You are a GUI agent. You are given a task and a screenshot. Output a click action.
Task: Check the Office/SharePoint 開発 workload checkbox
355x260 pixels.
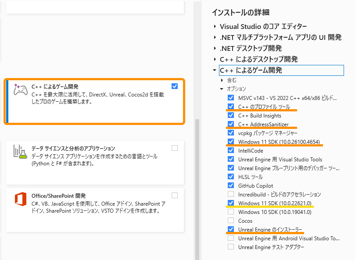point(175,195)
